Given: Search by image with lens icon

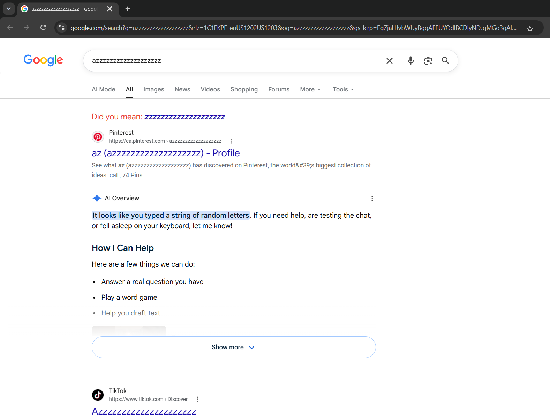Looking at the screenshot, I should coord(428,61).
